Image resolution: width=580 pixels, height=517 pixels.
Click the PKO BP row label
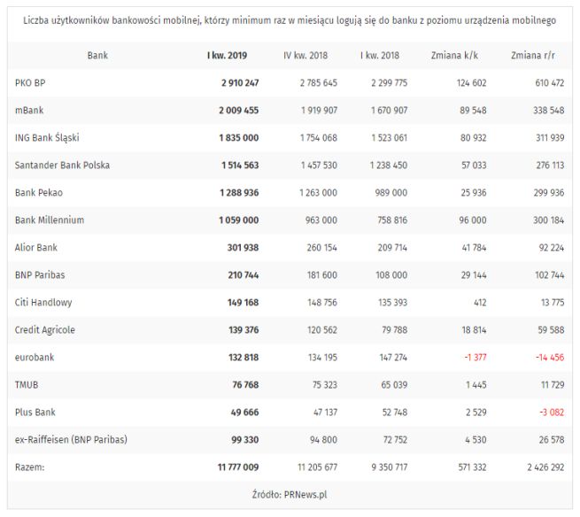click(30, 82)
